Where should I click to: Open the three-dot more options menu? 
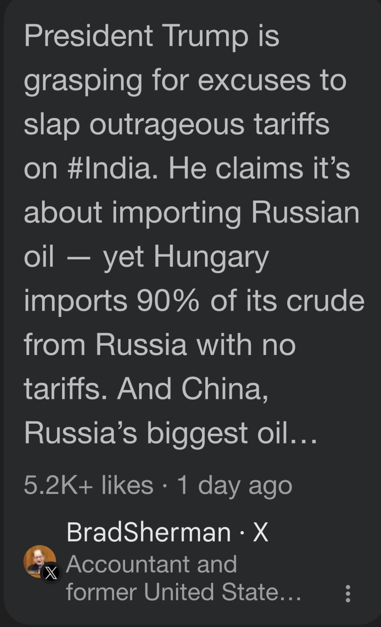pos(347,593)
